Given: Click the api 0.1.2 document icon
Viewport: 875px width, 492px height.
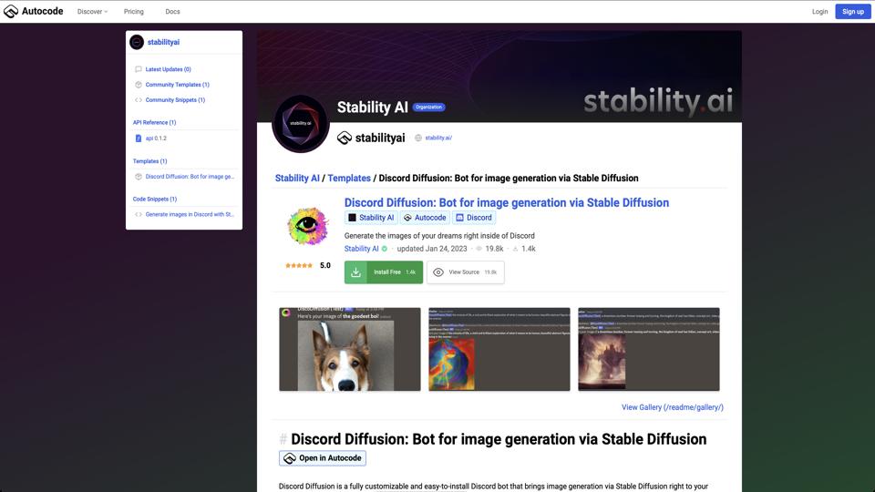Looking at the screenshot, I should coord(139,138).
